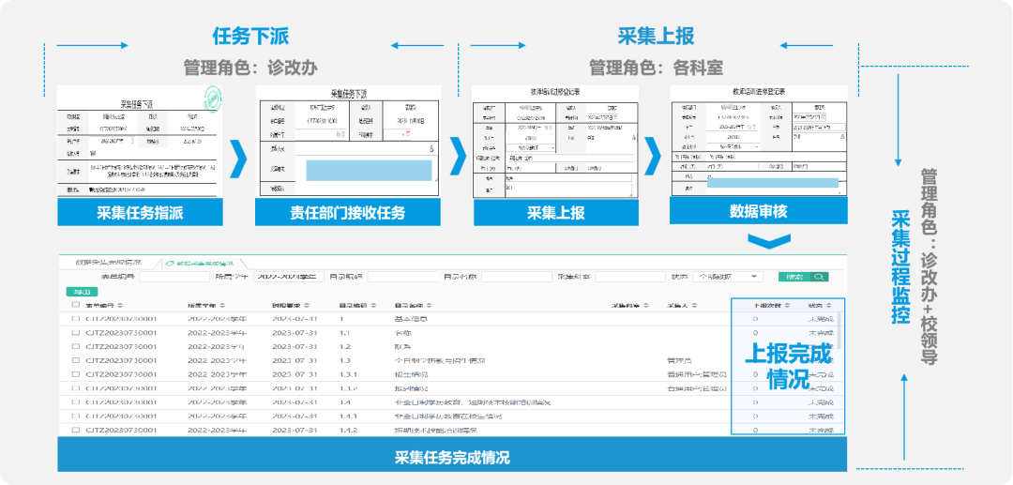Viewport: 1013px width, 485px height.
Task: Select the second tab with green icon
Action: pyautogui.click(x=200, y=264)
